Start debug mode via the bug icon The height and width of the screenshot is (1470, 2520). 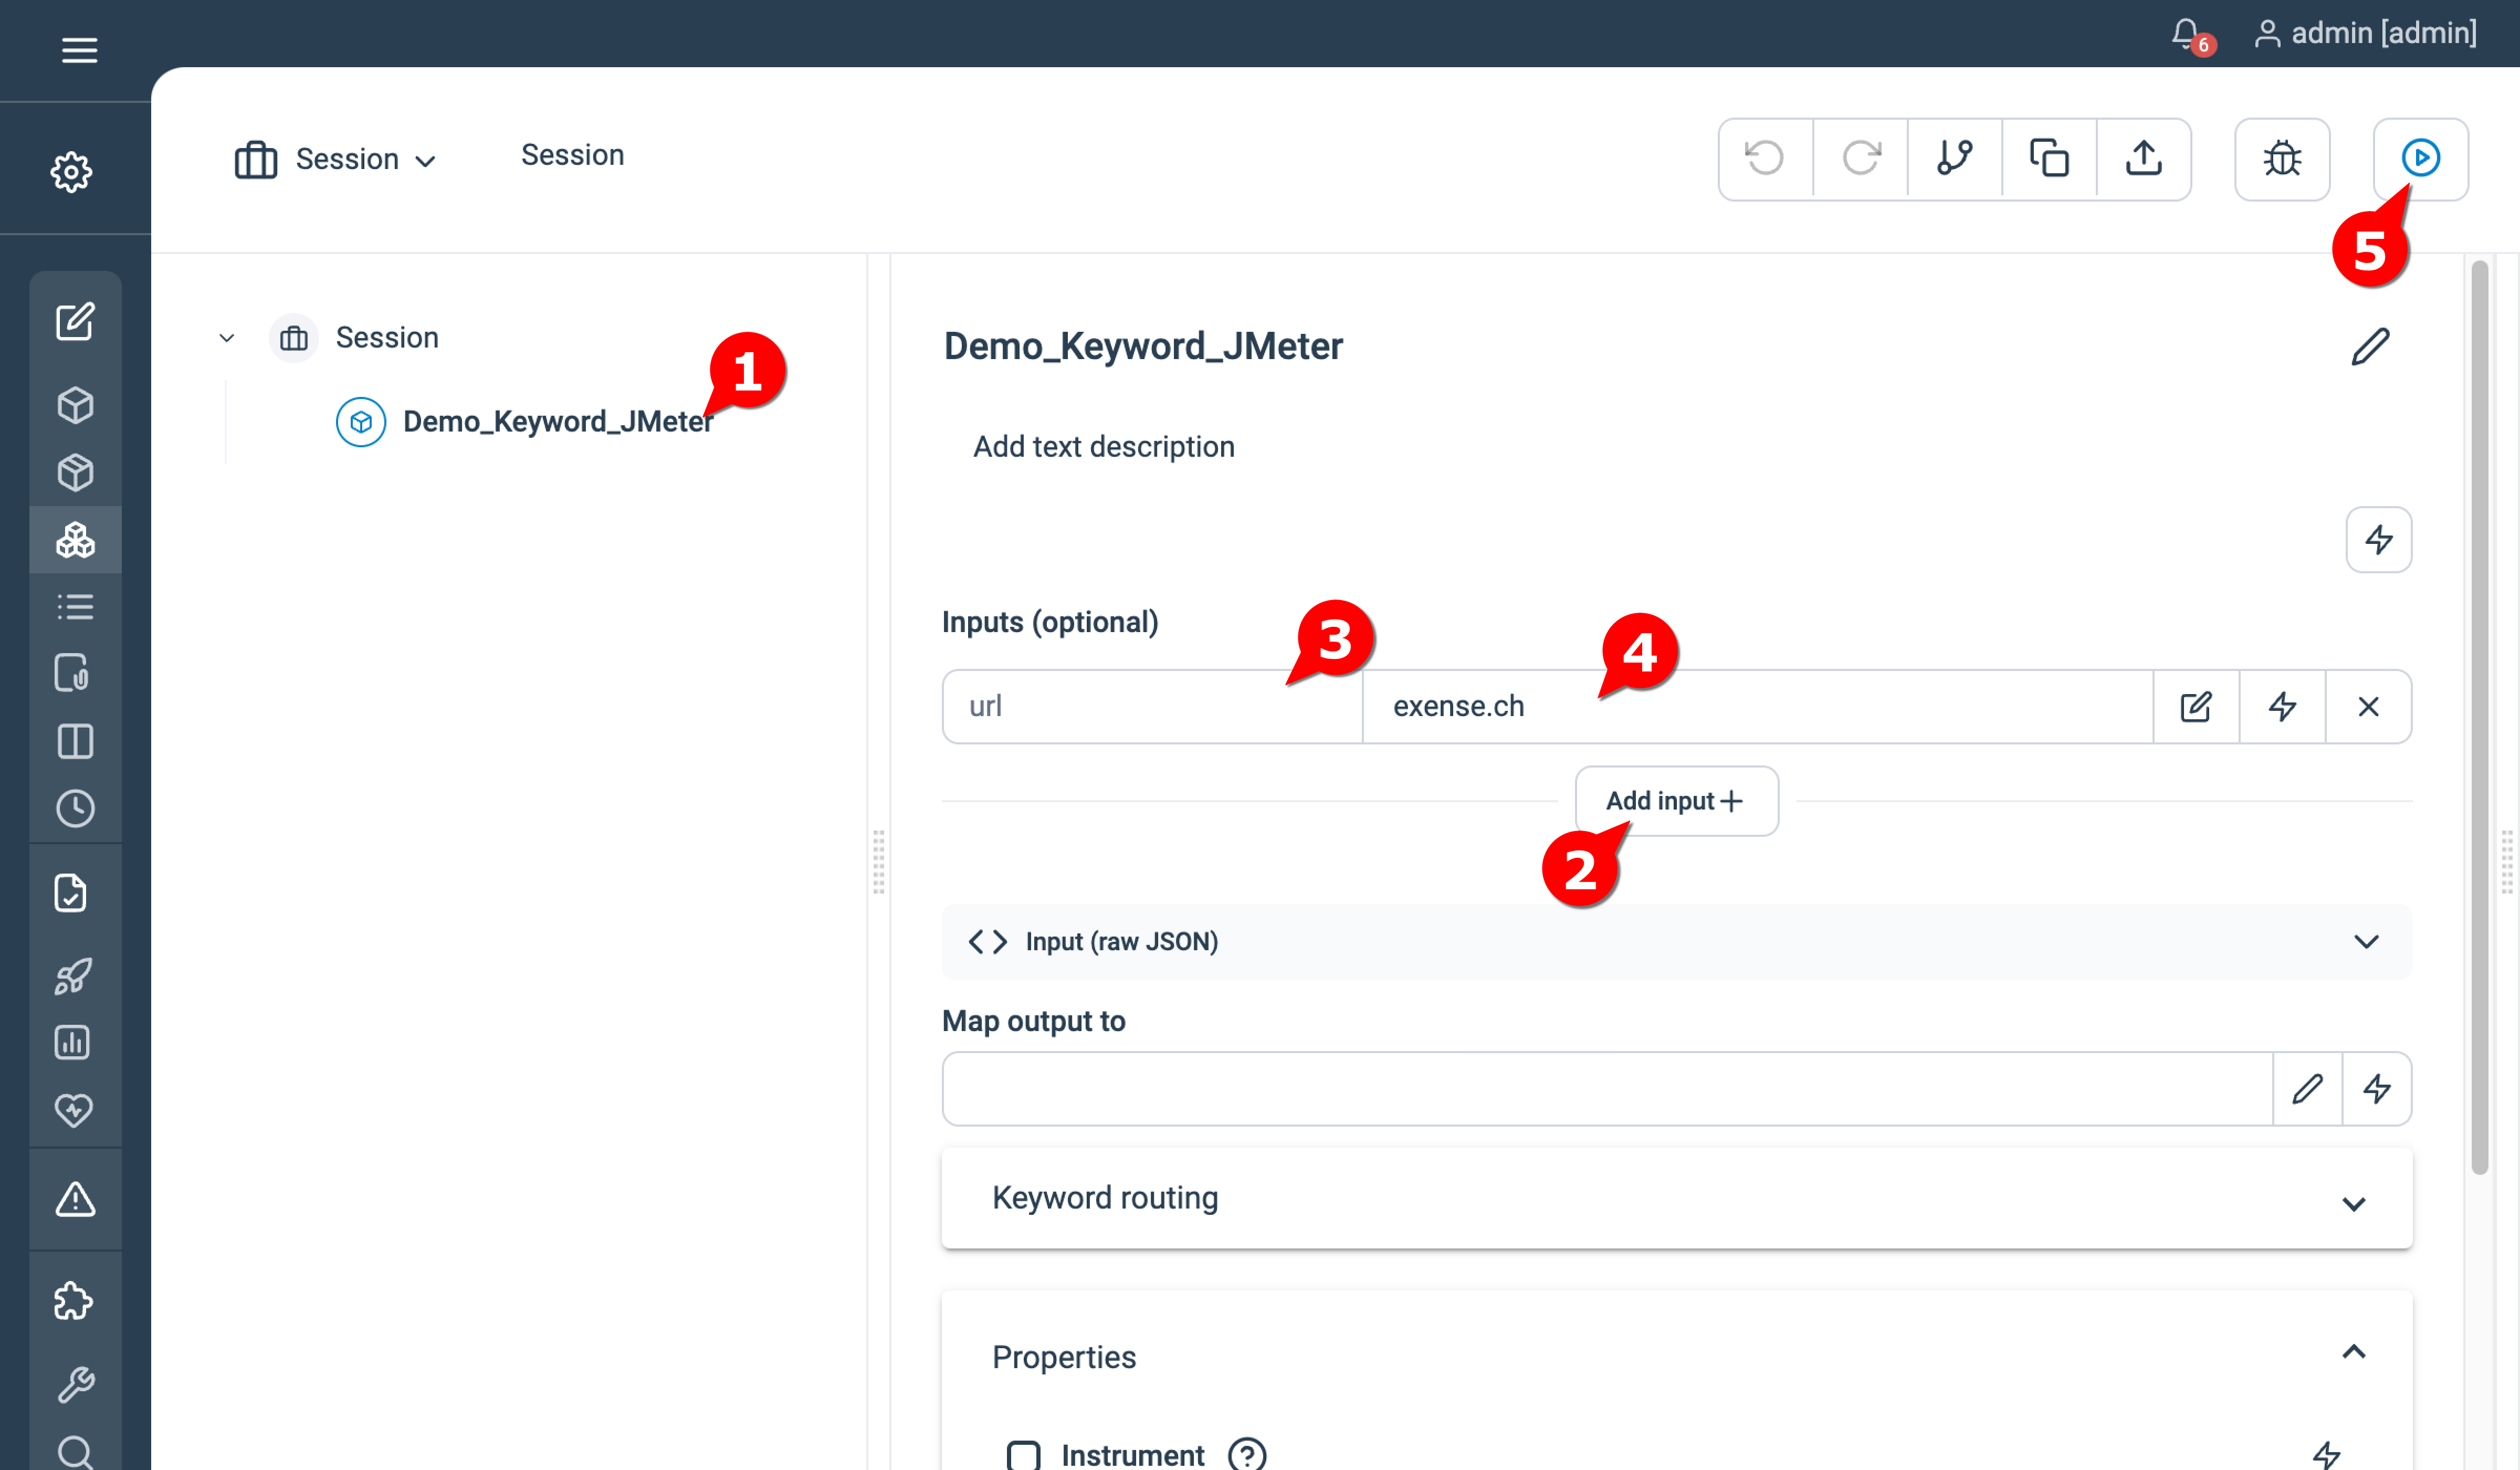pos(2283,159)
